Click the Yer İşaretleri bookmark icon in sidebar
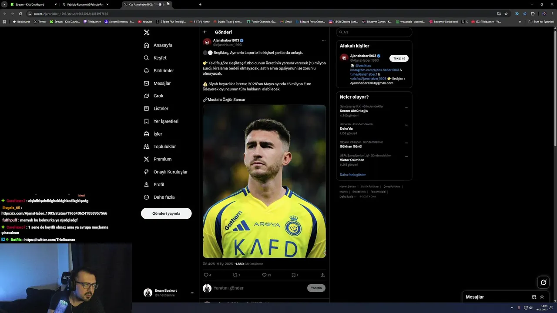557x313 pixels. click(146, 121)
